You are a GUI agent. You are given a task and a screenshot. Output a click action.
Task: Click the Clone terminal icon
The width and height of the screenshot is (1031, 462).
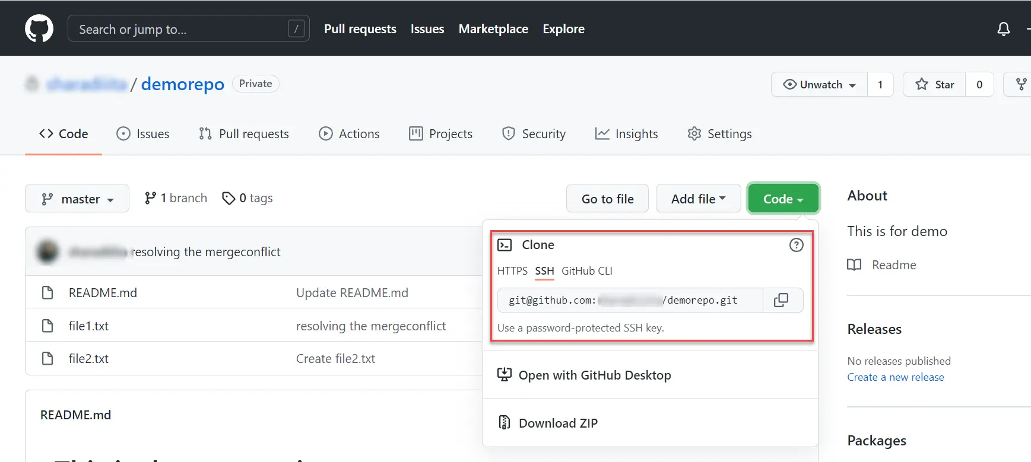point(505,245)
